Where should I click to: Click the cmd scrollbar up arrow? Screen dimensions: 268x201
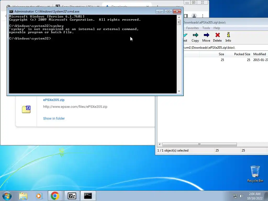(x=179, y=17)
